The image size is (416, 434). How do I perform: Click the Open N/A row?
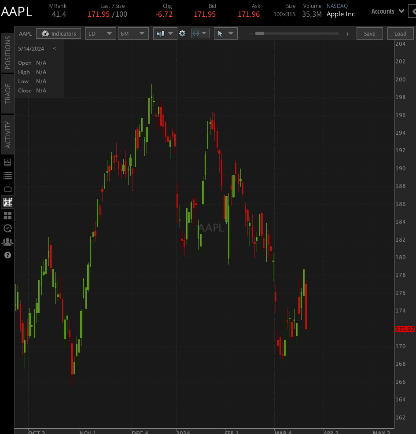click(32, 63)
